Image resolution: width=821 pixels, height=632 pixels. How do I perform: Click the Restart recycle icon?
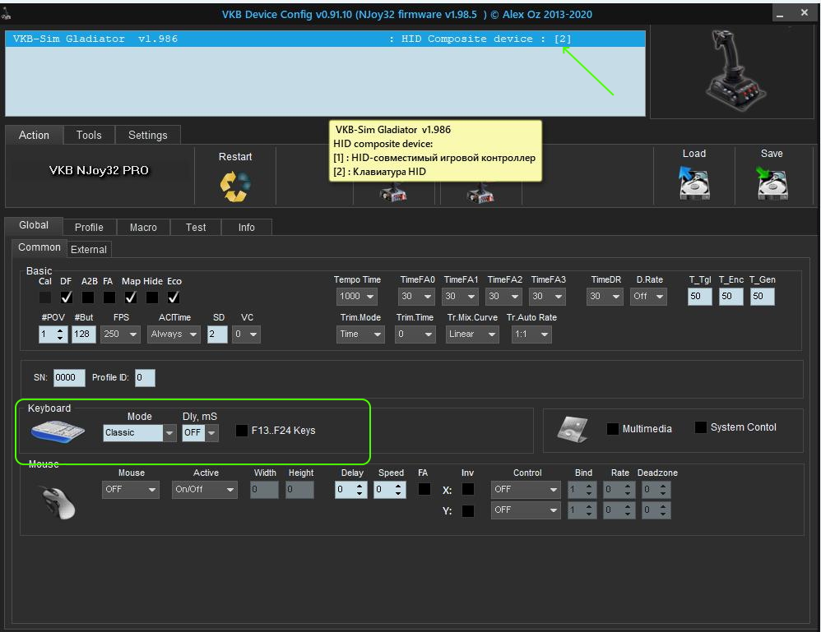click(x=234, y=187)
